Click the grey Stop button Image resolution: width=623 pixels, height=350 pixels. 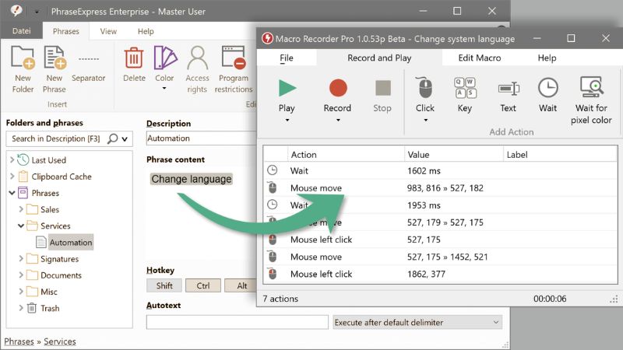[382, 88]
